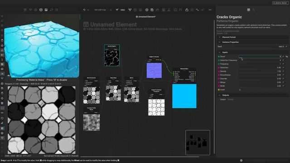
Task: Collapse the Outputs section
Action: (252, 95)
